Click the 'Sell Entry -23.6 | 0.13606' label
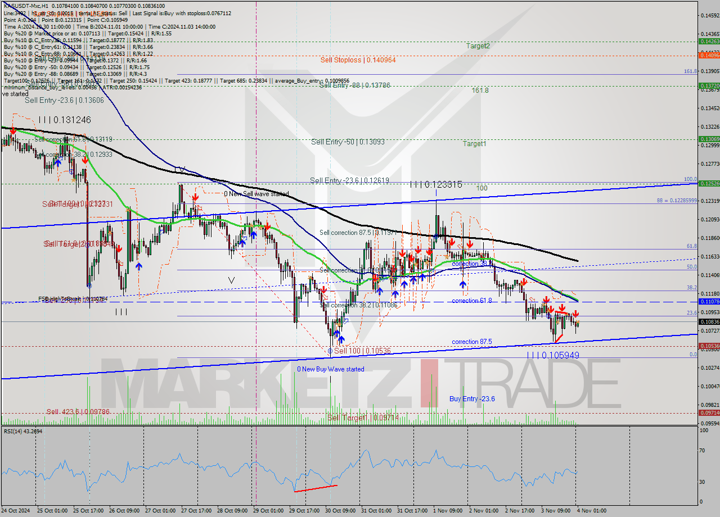The image size is (720, 517). [64, 100]
